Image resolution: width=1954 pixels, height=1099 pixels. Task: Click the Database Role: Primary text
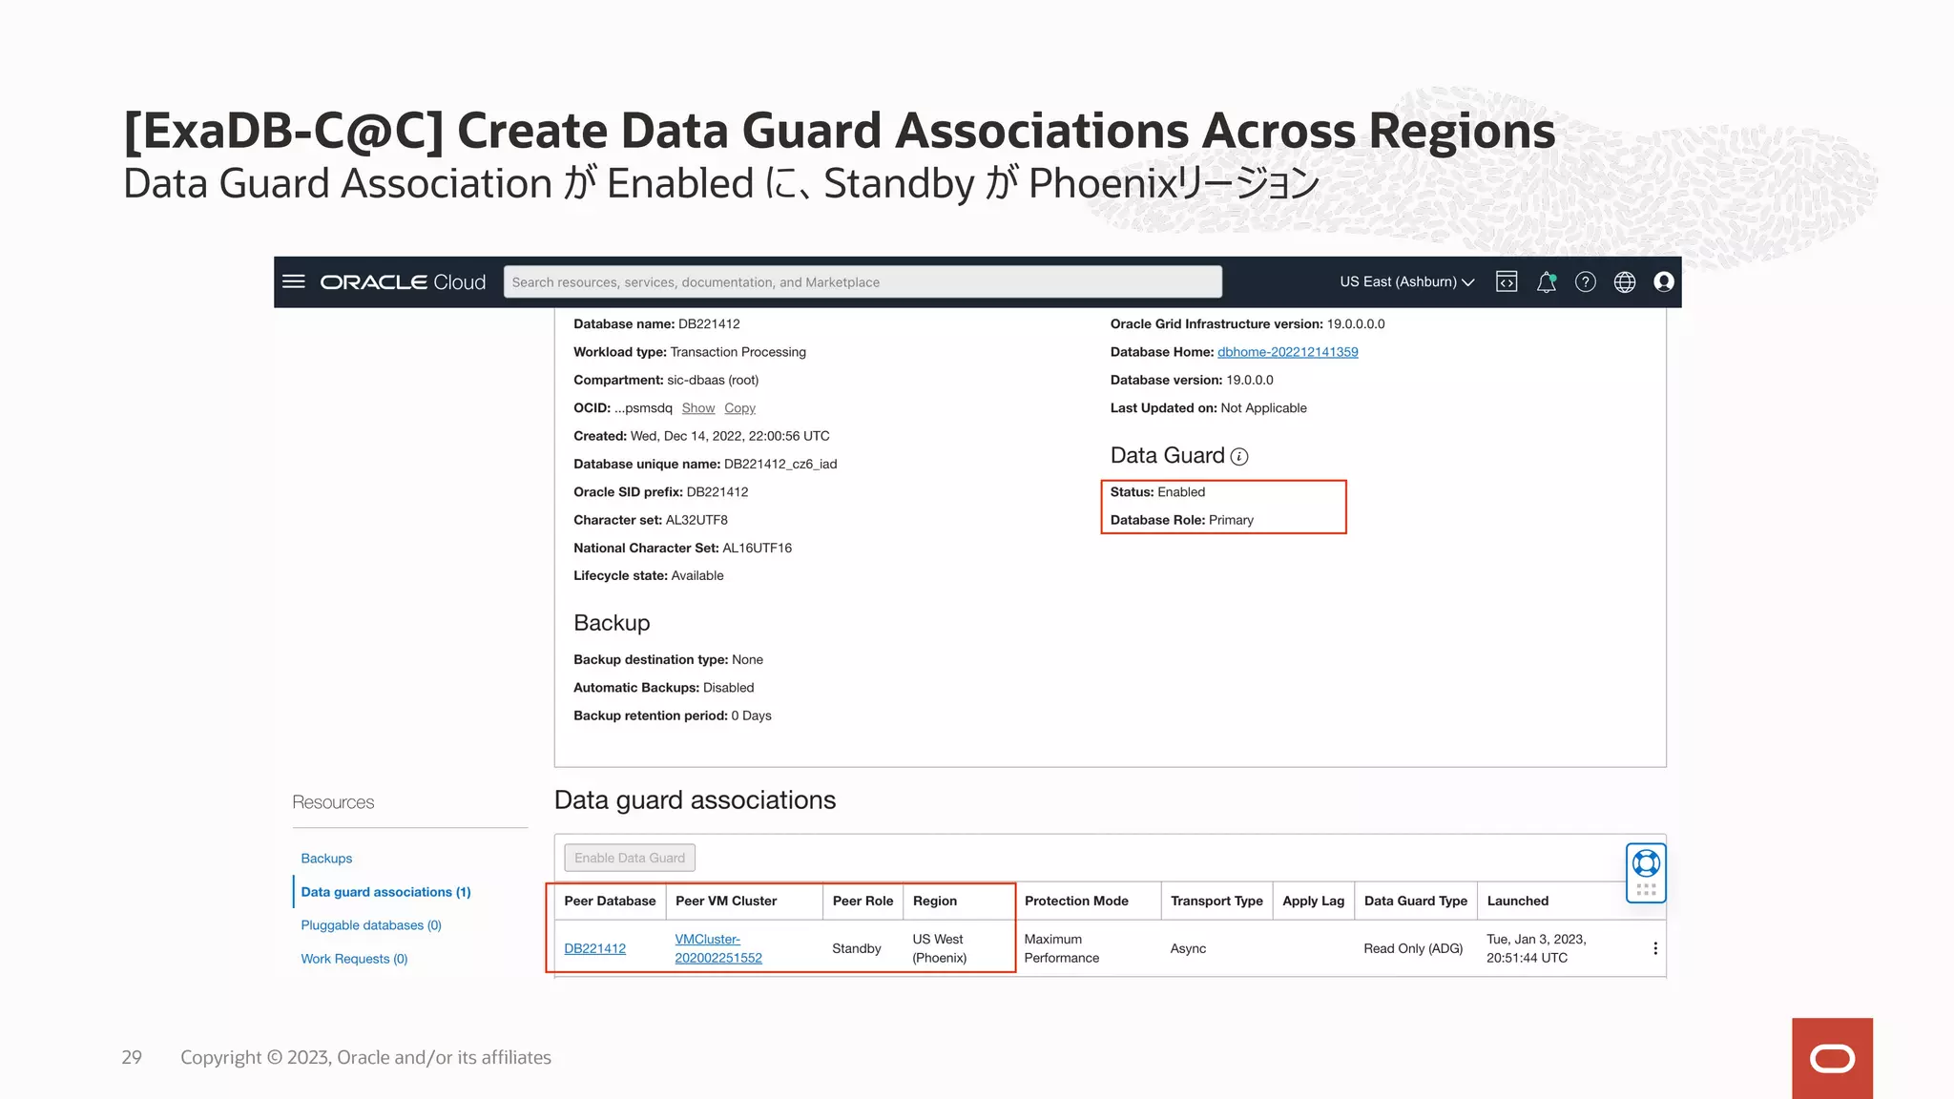click(x=1182, y=520)
